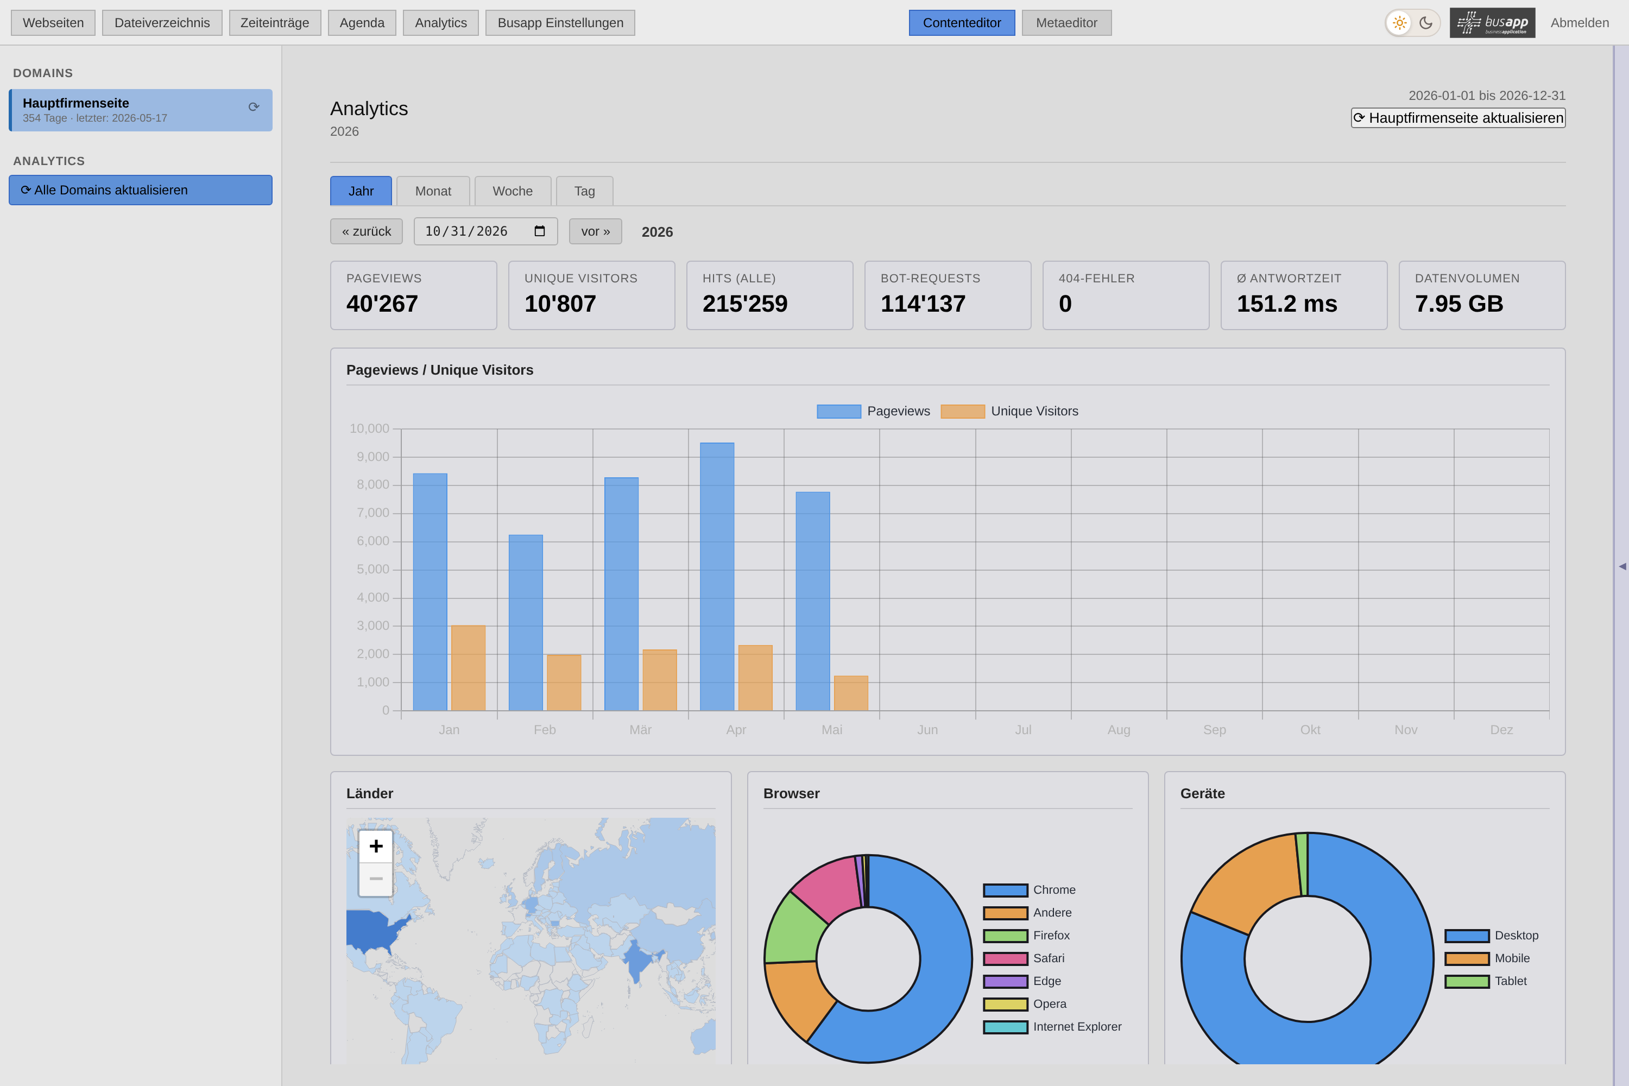The width and height of the screenshot is (1629, 1086).
Task: Click Abmelden to log out
Action: coord(1580,23)
